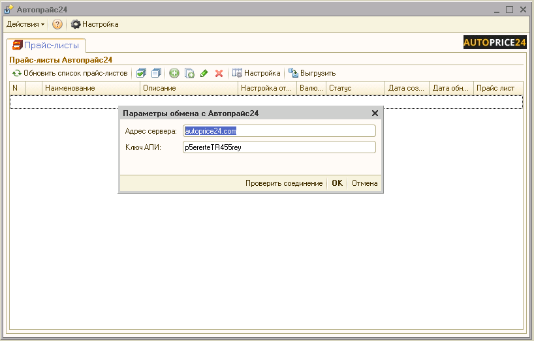
Task: Click the edit pencil icon
Action: [204, 73]
